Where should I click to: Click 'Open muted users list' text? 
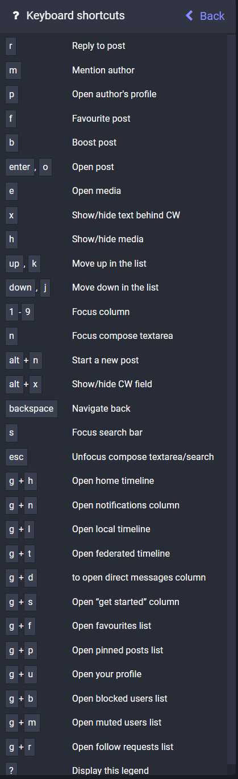point(117,723)
